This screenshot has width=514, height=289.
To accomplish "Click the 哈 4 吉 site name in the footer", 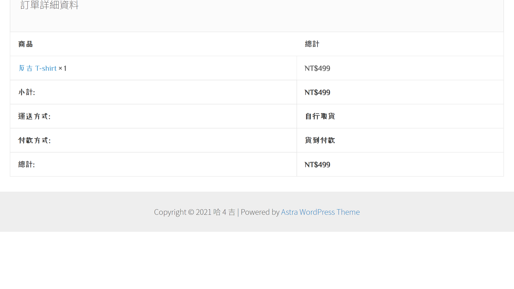I will coord(224,212).
